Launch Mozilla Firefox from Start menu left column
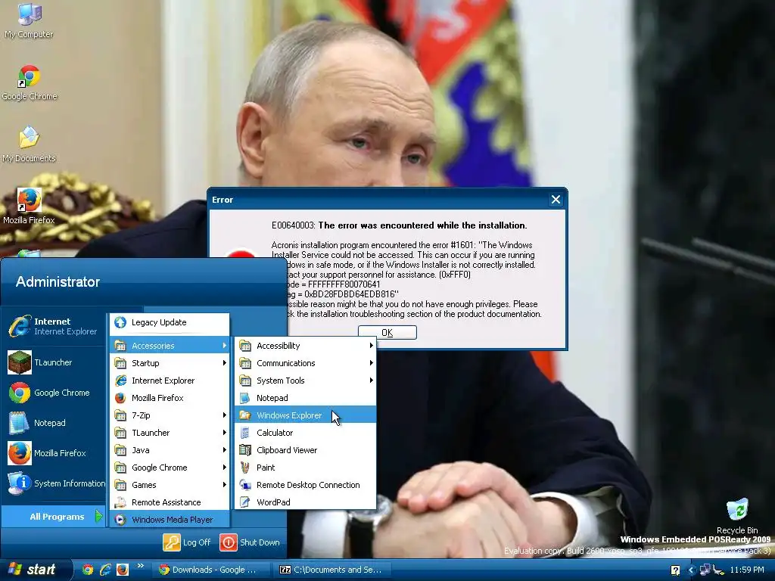 53,453
